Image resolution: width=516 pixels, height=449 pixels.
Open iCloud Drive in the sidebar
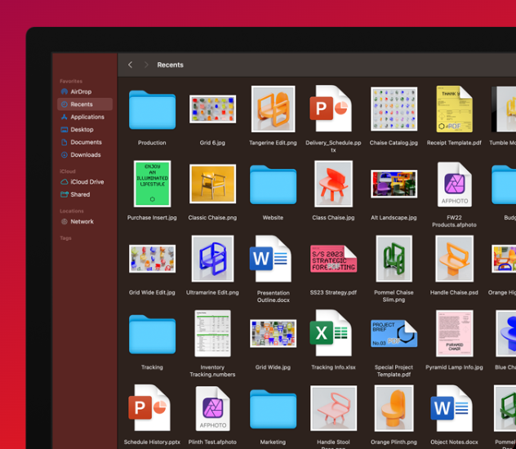pyautogui.click(x=85, y=182)
